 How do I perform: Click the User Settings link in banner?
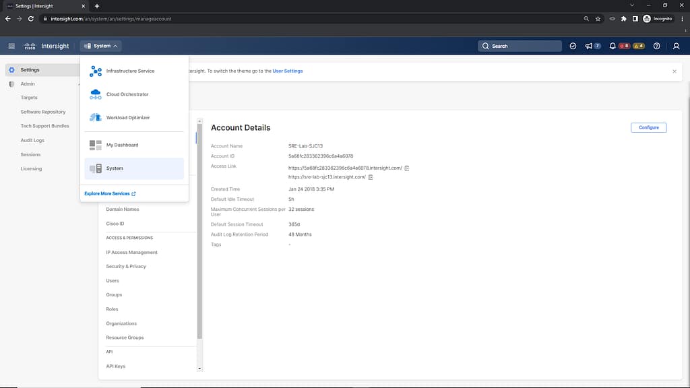pyautogui.click(x=288, y=71)
